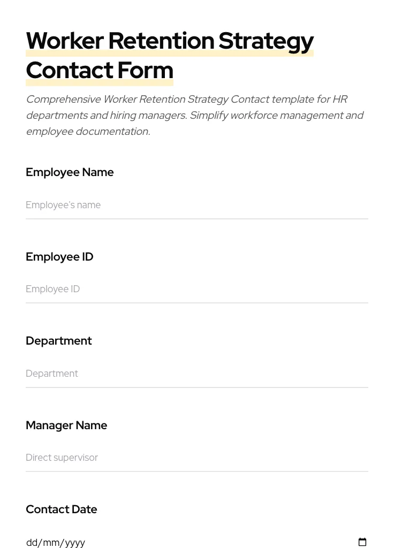Click inside the Employee Name field
Image resolution: width=394 pixels, height=548 pixels.
click(x=161, y=205)
